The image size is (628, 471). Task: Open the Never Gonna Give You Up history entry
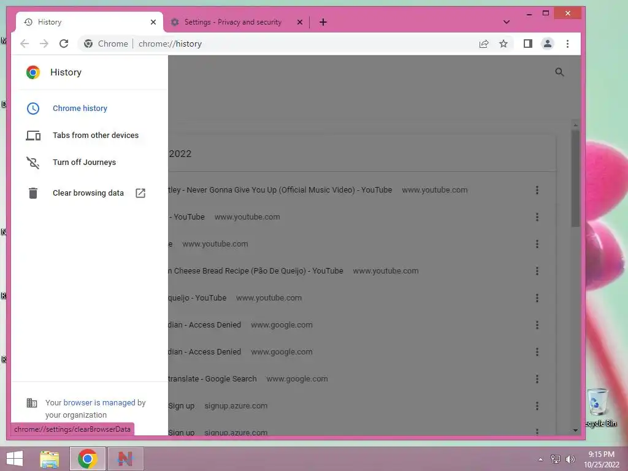click(280, 190)
